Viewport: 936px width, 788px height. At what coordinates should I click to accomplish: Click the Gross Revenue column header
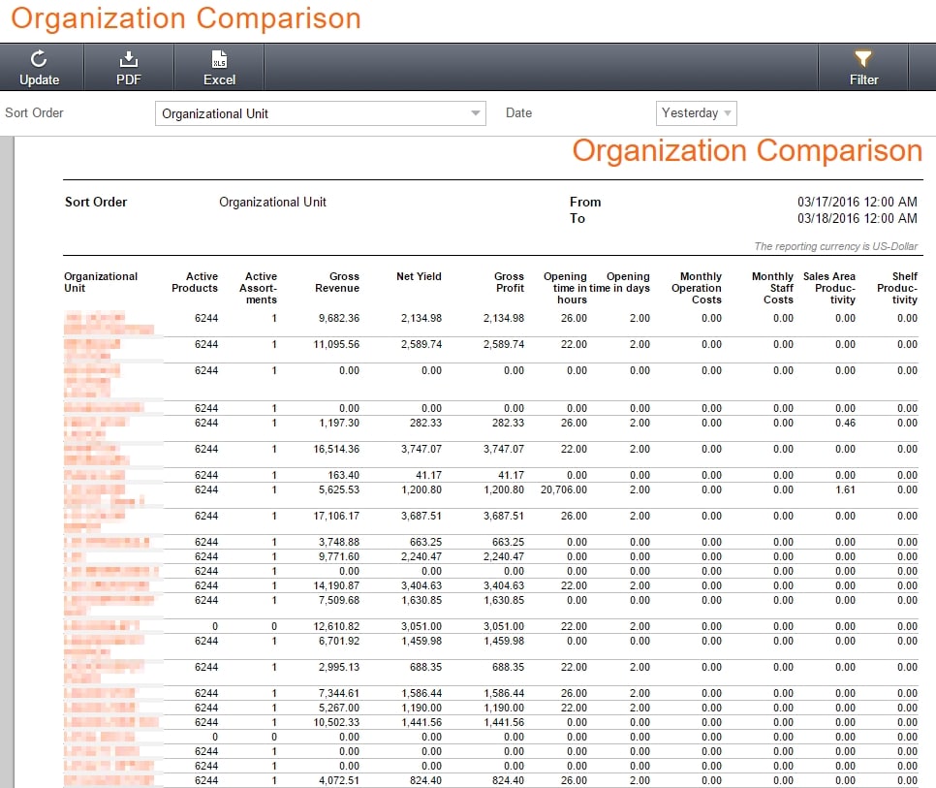tap(337, 282)
